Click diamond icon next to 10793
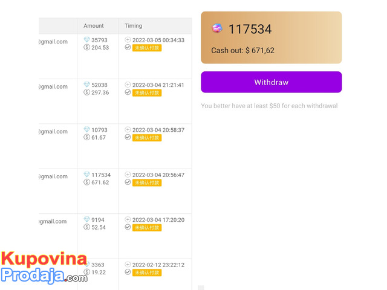This screenshot has height=290, width=387. tap(86, 129)
